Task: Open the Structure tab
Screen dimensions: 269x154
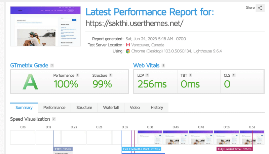Action: coord(84,108)
